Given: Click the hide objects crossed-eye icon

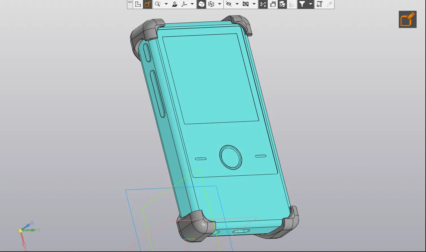Looking at the screenshot, I should point(229,4).
